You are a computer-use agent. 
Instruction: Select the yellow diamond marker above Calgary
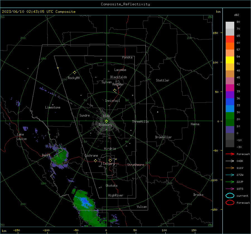tap(110, 160)
